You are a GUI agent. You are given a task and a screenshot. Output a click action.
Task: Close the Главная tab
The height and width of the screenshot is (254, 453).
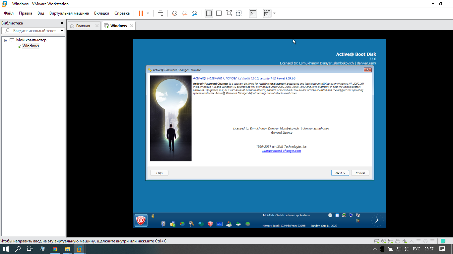[x=97, y=25]
